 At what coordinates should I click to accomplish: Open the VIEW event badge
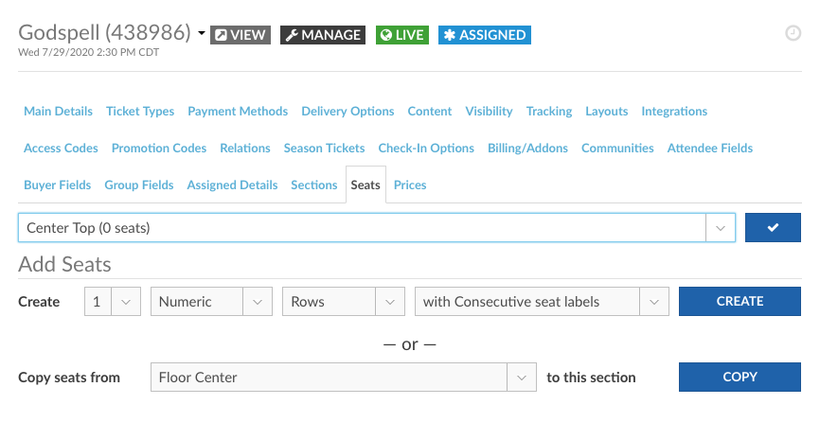click(x=241, y=35)
